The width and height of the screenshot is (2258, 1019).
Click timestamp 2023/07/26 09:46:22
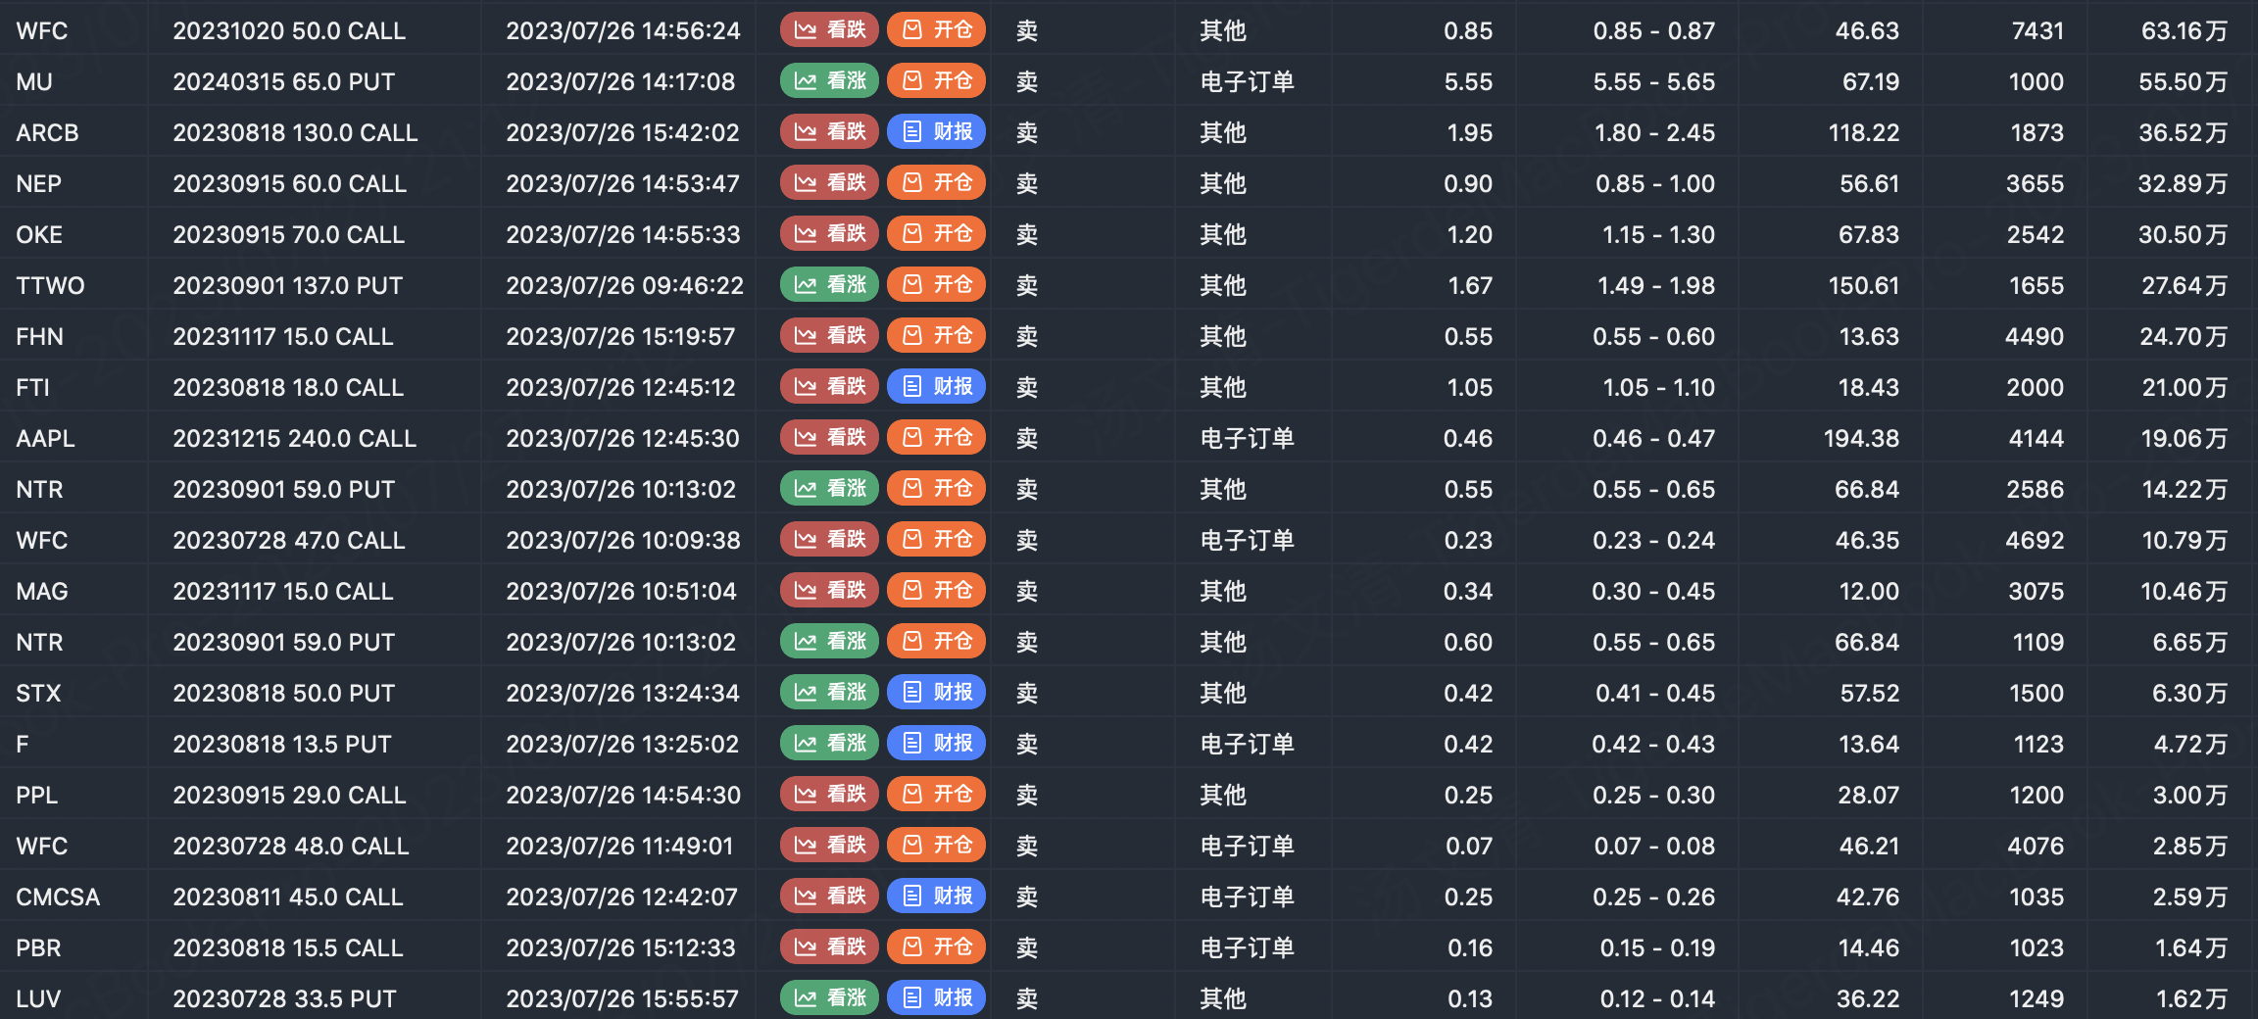click(624, 286)
